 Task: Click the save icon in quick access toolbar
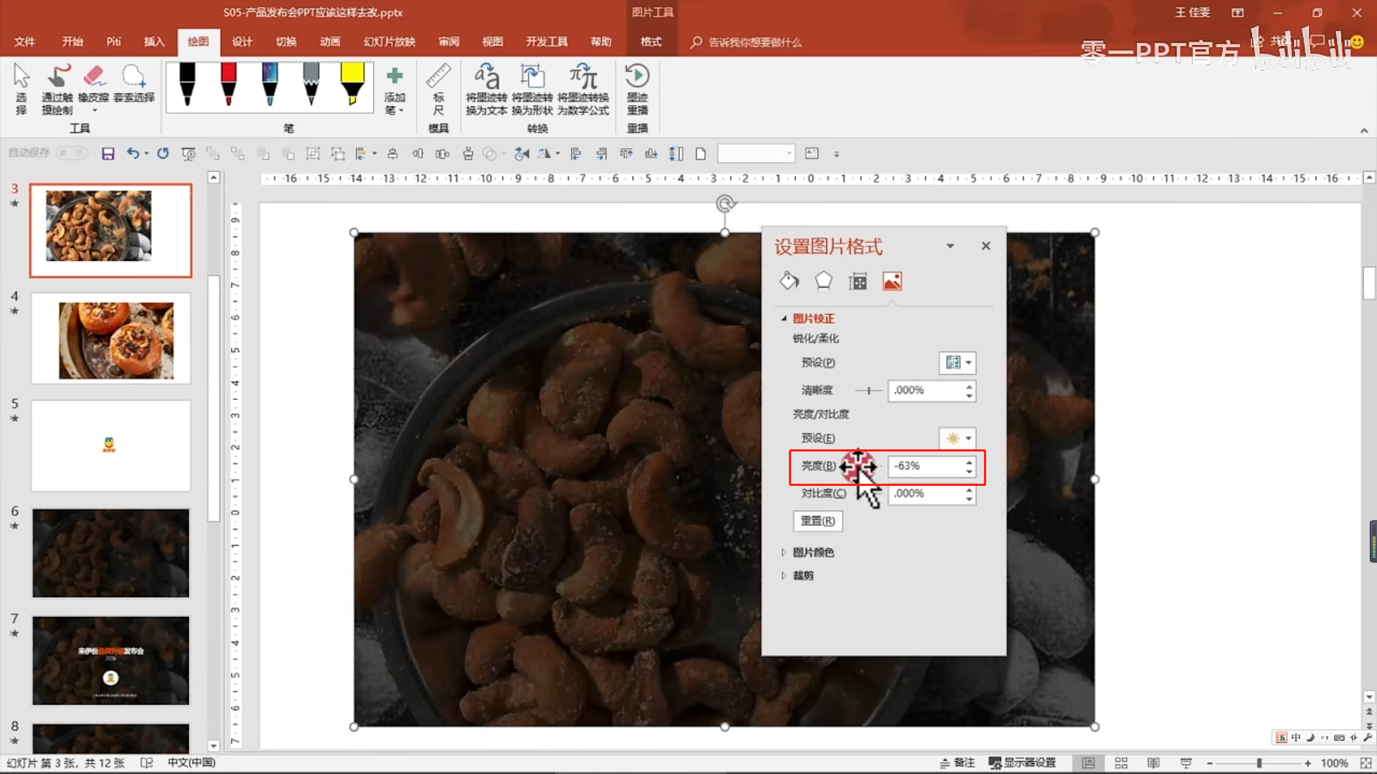click(x=108, y=153)
